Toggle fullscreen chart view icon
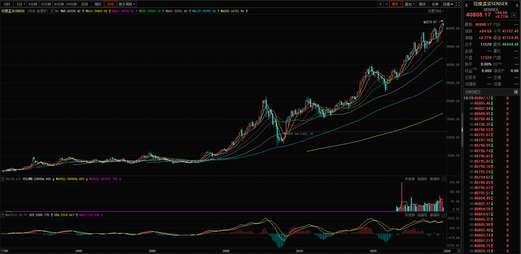 coord(458,4)
